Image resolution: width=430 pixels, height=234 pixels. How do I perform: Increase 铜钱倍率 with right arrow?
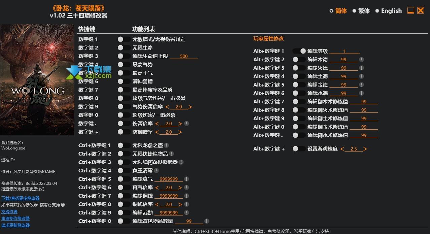(180, 205)
